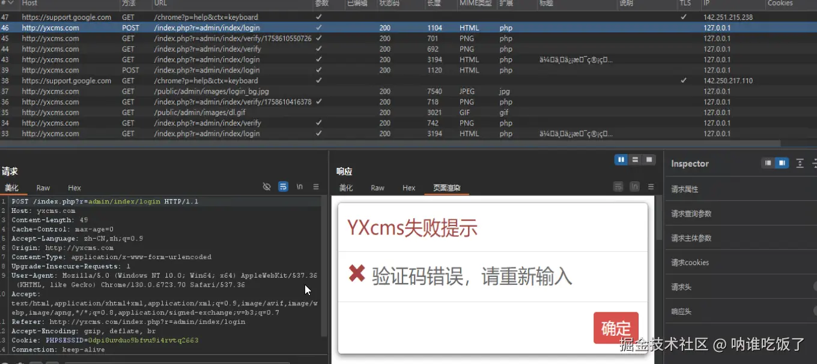Click the POST request line in editor

(105, 201)
